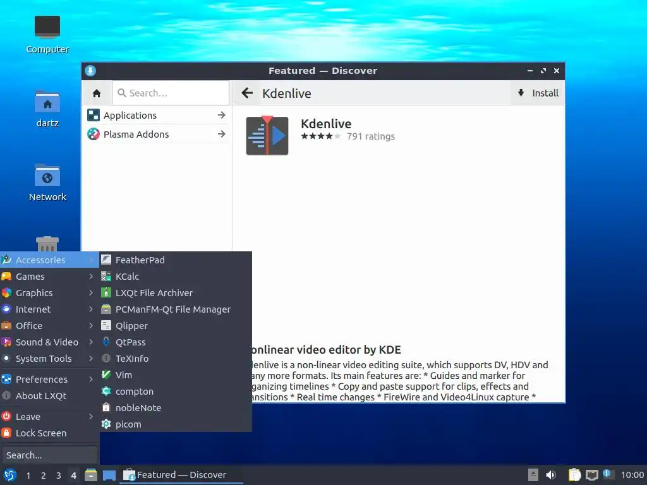Expand Plasma Addons category arrow

(222, 134)
